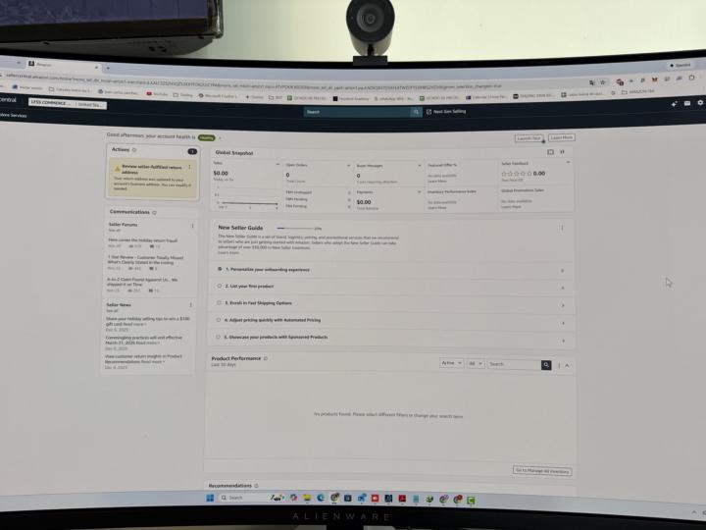Open the A-to-Z Claim forum post
706x530 pixels.
click(142, 282)
